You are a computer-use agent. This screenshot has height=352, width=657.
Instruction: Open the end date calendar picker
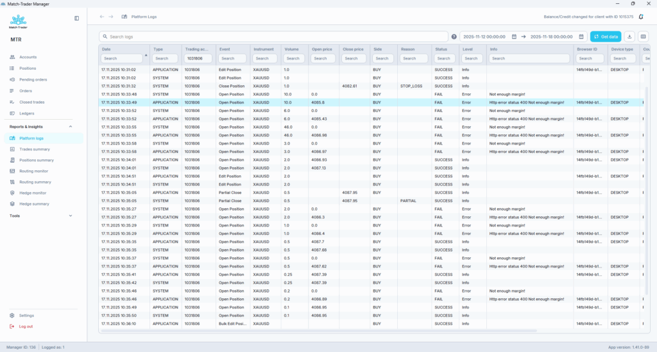click(x=581, y=37)
